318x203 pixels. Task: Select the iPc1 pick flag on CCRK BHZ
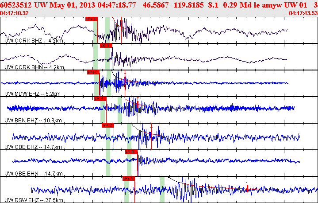pos(92,19)
